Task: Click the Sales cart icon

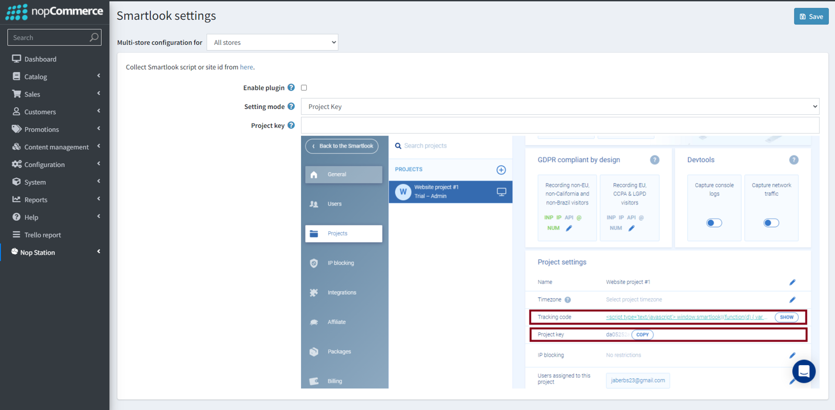Action: tap(17, 94)
